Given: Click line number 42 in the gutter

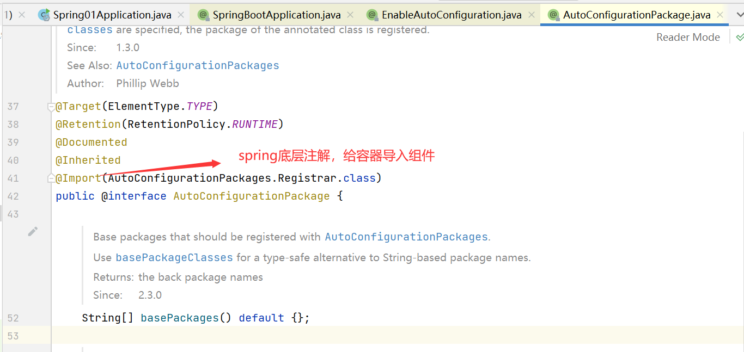Looking at the screenshot, I should [x=13, y=196].
